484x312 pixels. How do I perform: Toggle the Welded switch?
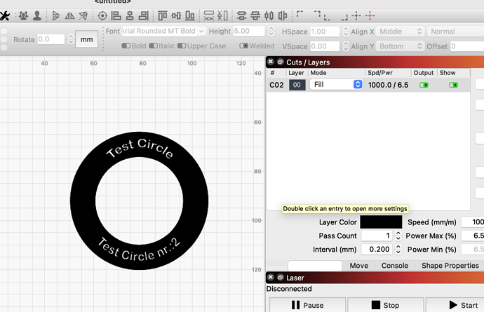click(x=244, y=46)
